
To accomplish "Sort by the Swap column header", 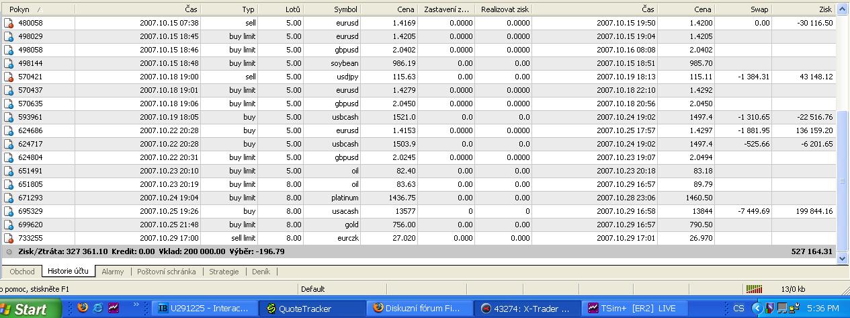I will [x=744, y=9].
